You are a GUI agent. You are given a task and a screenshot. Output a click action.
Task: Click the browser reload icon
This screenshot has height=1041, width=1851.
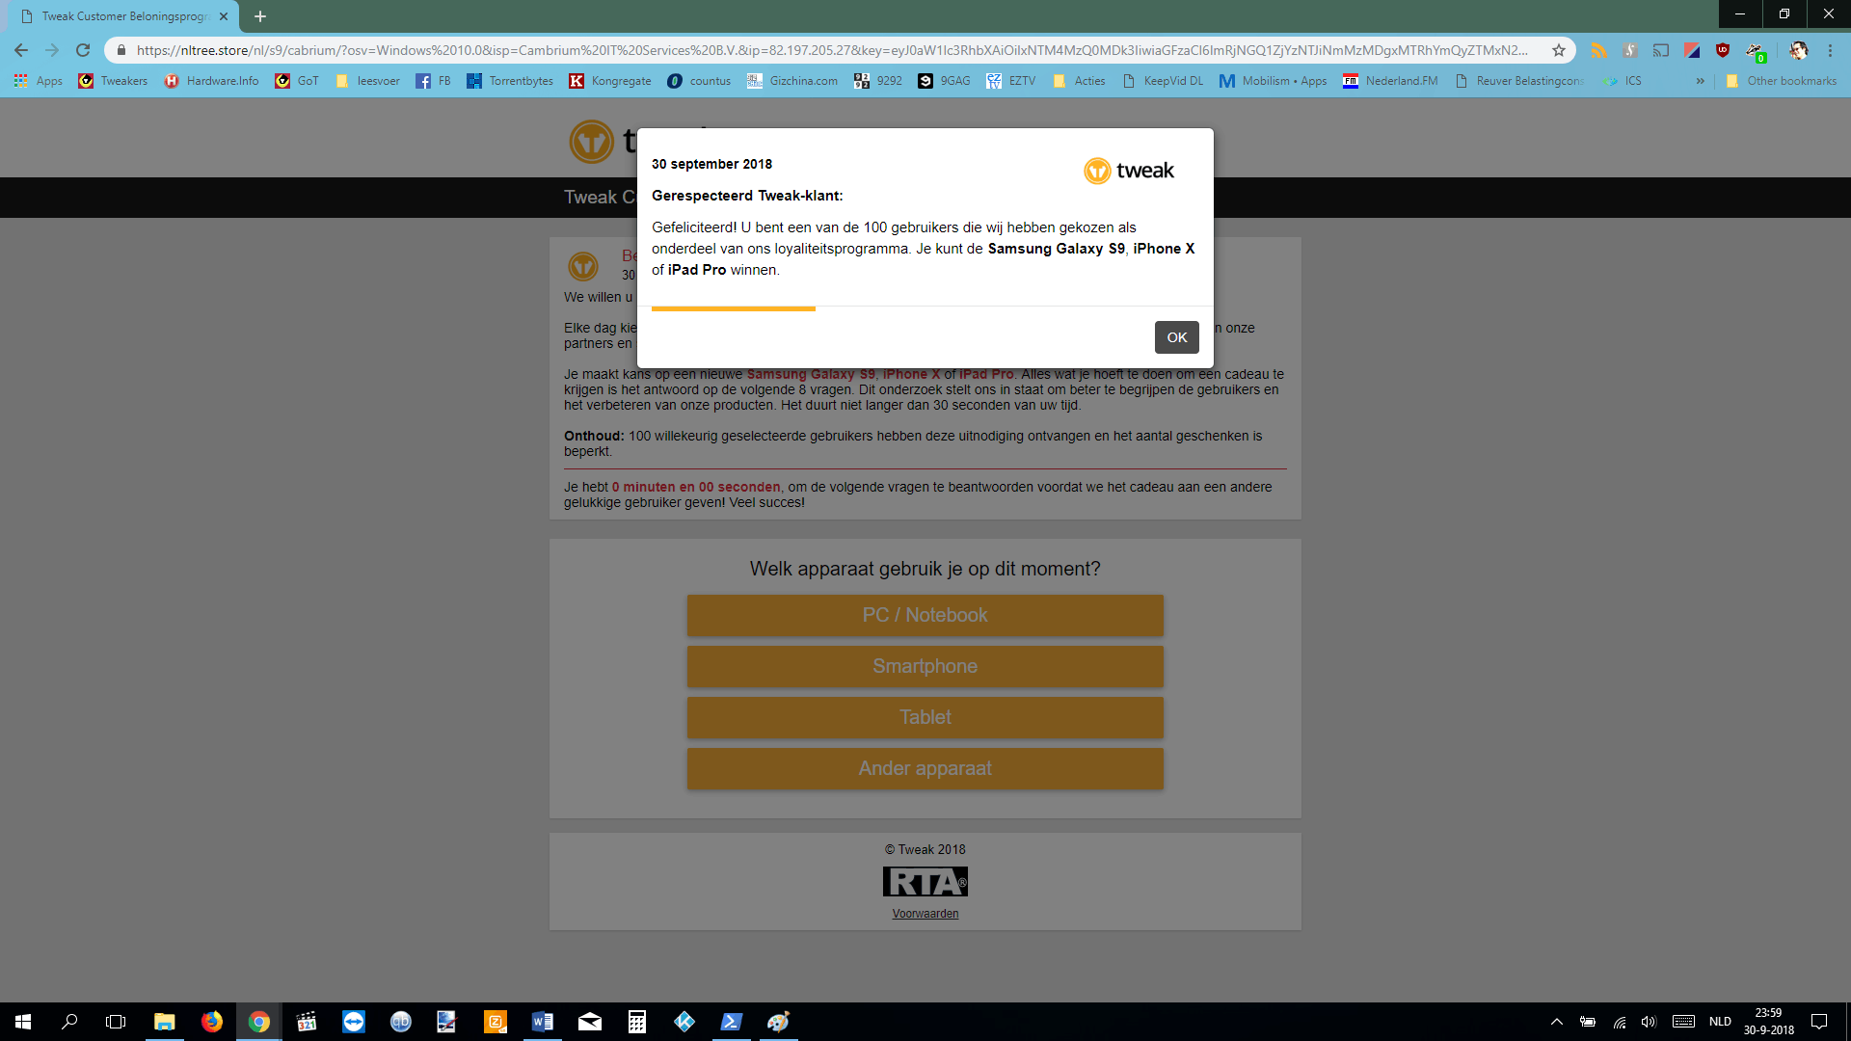[83, 50]
